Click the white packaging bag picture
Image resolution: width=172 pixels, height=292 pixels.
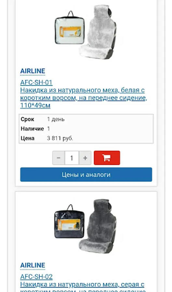[70, 28]
